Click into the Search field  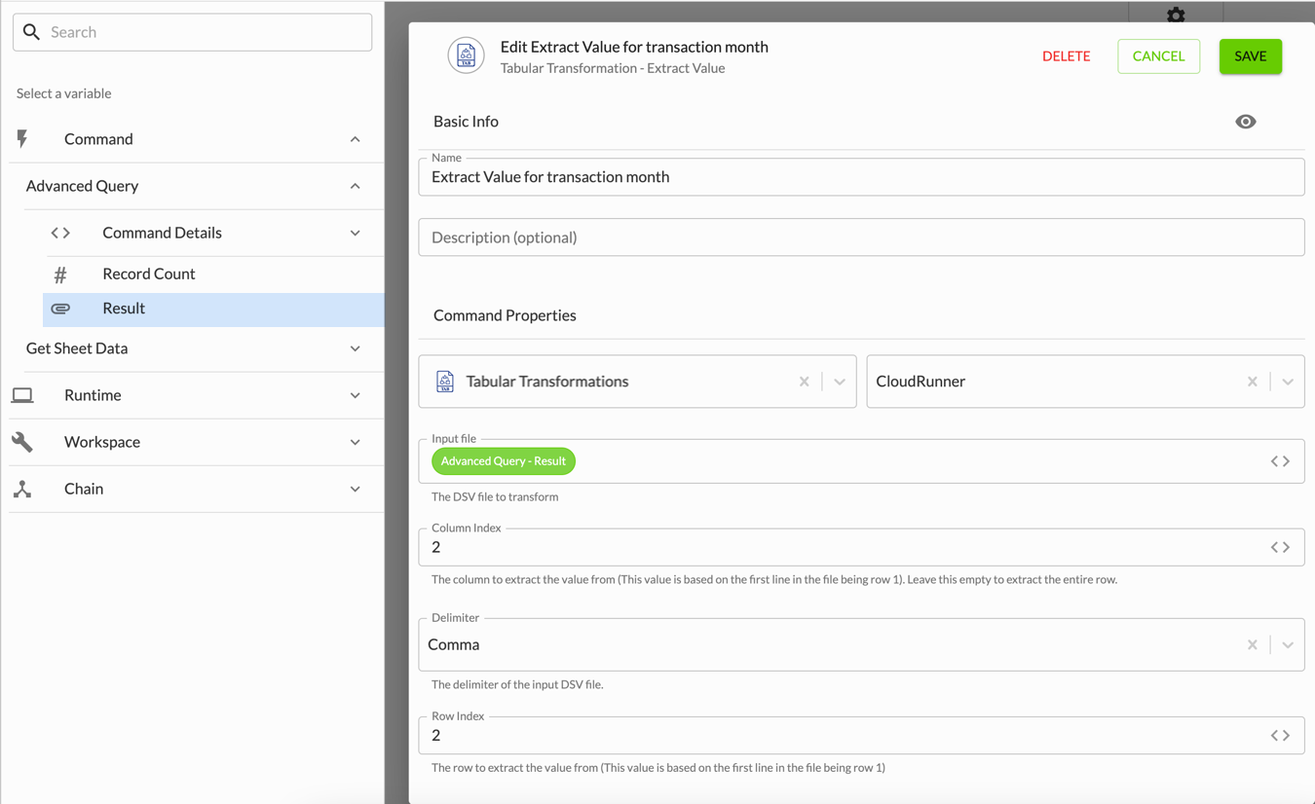pos(192,32)
